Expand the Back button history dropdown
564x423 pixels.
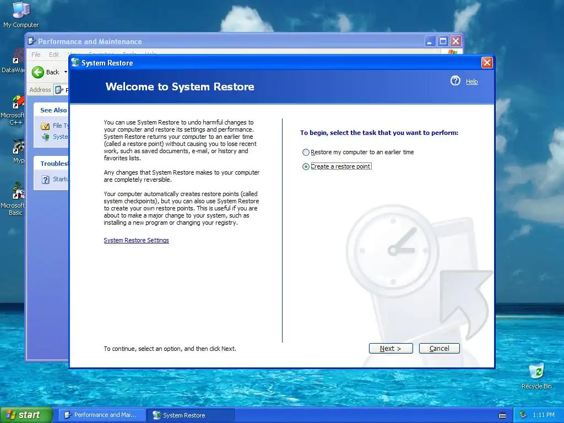coord(66,72)
